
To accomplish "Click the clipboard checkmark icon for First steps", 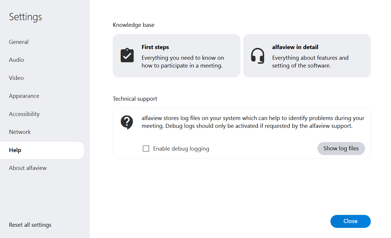I will pos(127,55).
